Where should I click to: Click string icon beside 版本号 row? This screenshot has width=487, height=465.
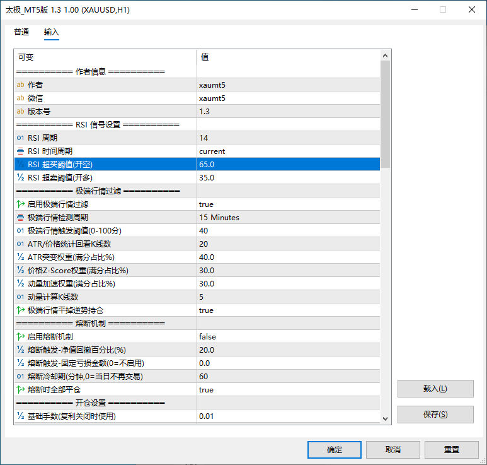pos(21,111)
